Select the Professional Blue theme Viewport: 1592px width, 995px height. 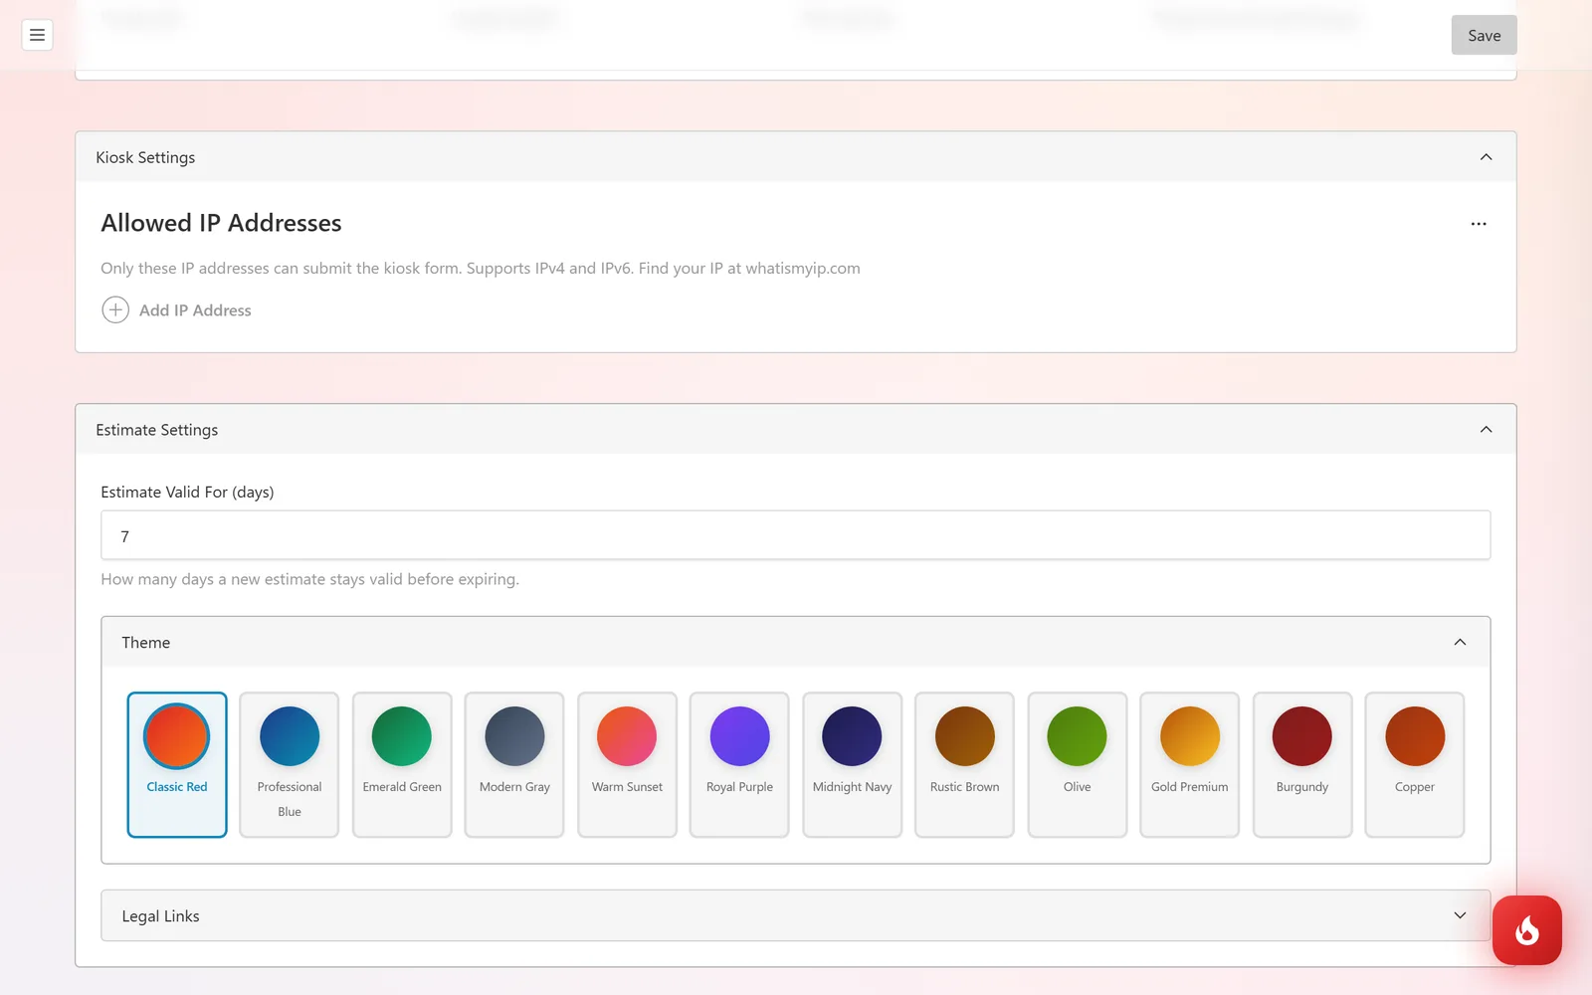point(290,764)
